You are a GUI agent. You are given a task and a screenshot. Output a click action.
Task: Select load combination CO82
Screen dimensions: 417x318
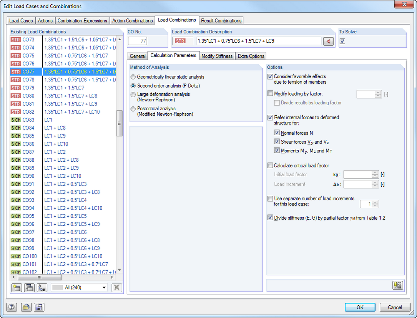click(x=63, y=112)
